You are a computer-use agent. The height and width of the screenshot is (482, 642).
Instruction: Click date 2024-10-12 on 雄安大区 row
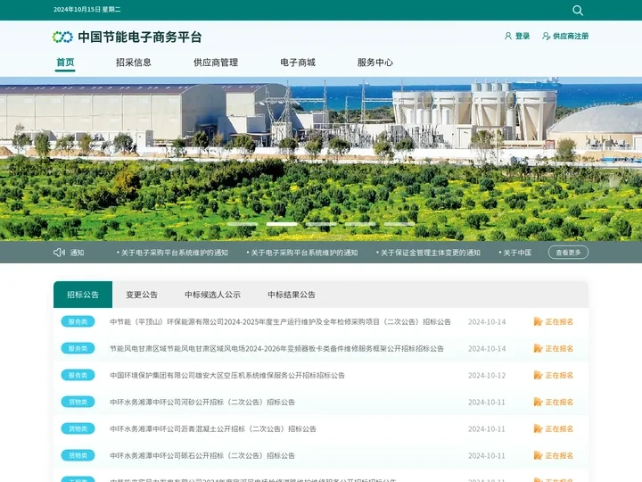click(487, 376)
